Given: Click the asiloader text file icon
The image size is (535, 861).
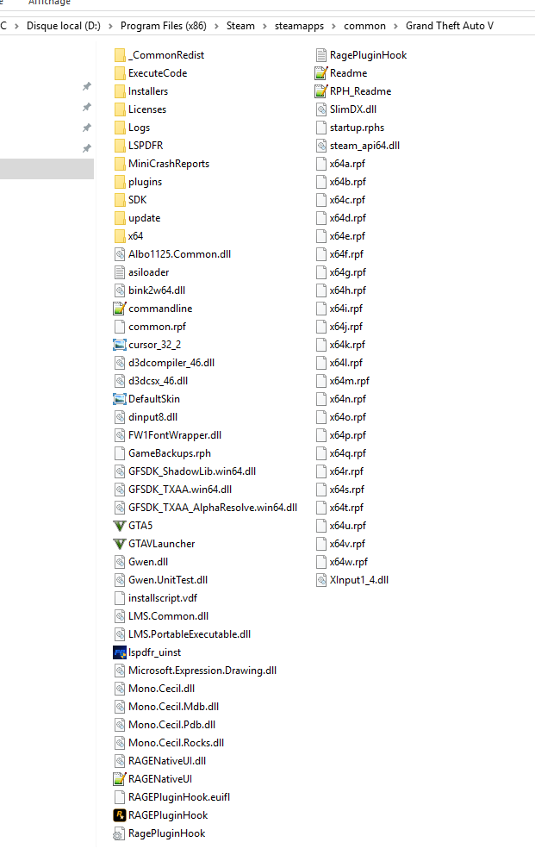Looking at the screenshot, I should coord(119,272).
